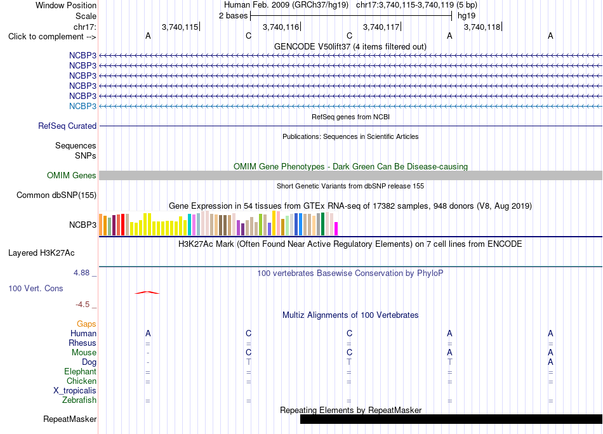This screenshot has width=603, height=434.
Task: Click the Human species label
Action: point(83,333)
